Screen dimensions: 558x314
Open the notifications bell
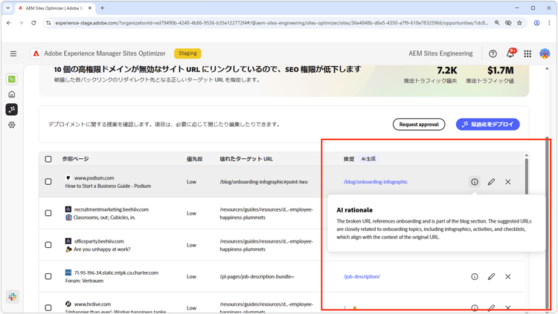click(x=510, y=53)
